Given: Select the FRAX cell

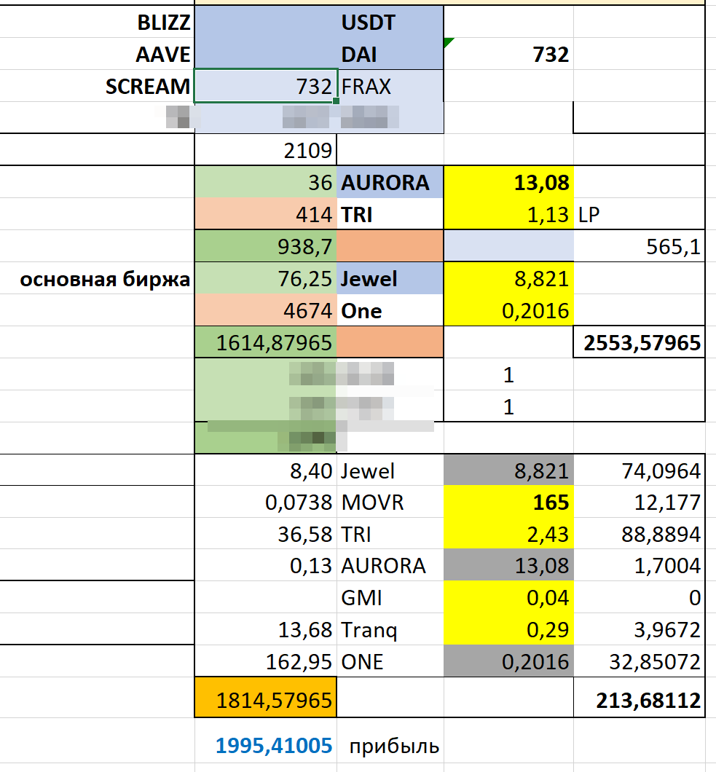Looking at the screenshot, I should point(390,86).
